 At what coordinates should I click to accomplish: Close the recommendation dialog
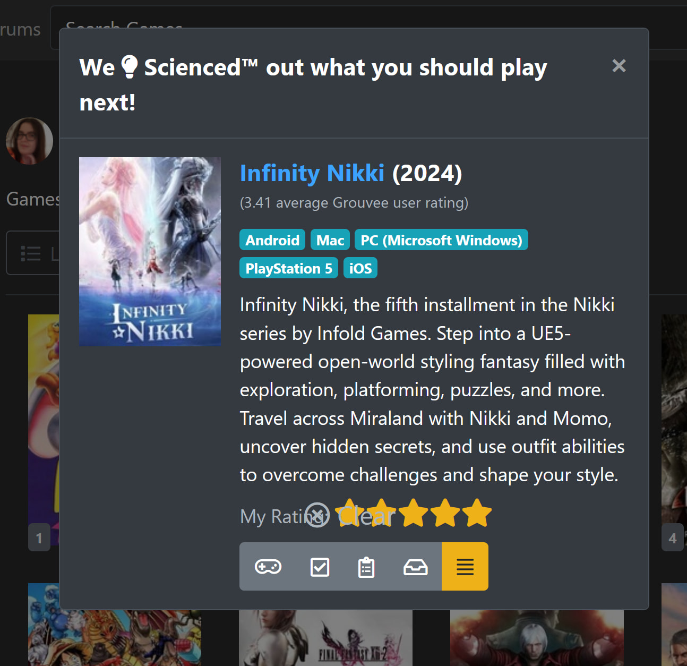pyautogui.click(x=619, y=66)
